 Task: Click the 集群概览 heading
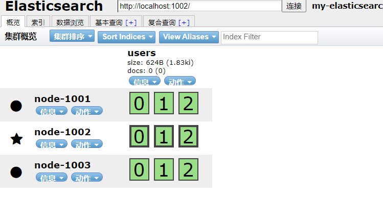tap(21, 36)
